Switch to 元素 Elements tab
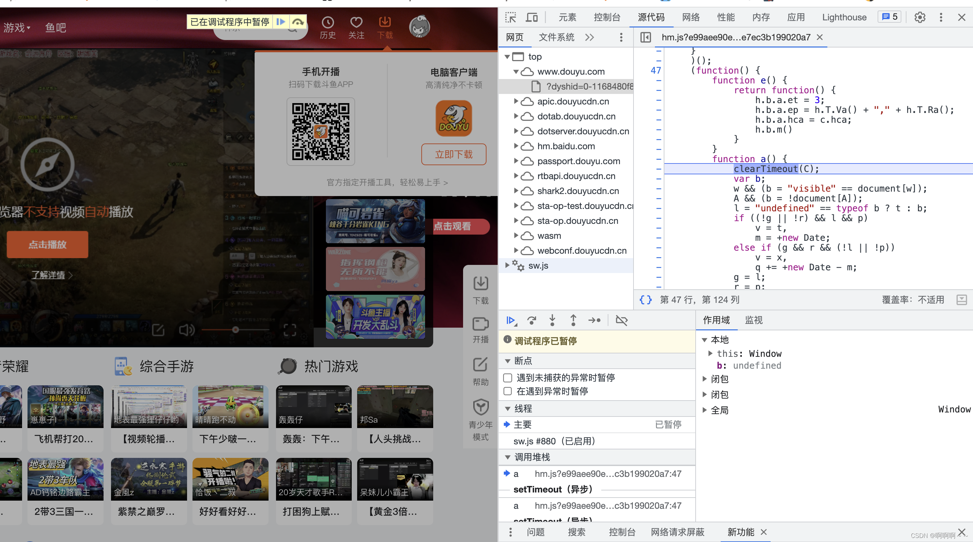 click(x=567, y=17)
